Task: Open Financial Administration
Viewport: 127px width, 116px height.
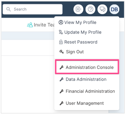Action: (x=87, y=91)
